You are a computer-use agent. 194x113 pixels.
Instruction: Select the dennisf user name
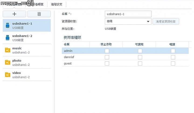(x=69, y=57)
